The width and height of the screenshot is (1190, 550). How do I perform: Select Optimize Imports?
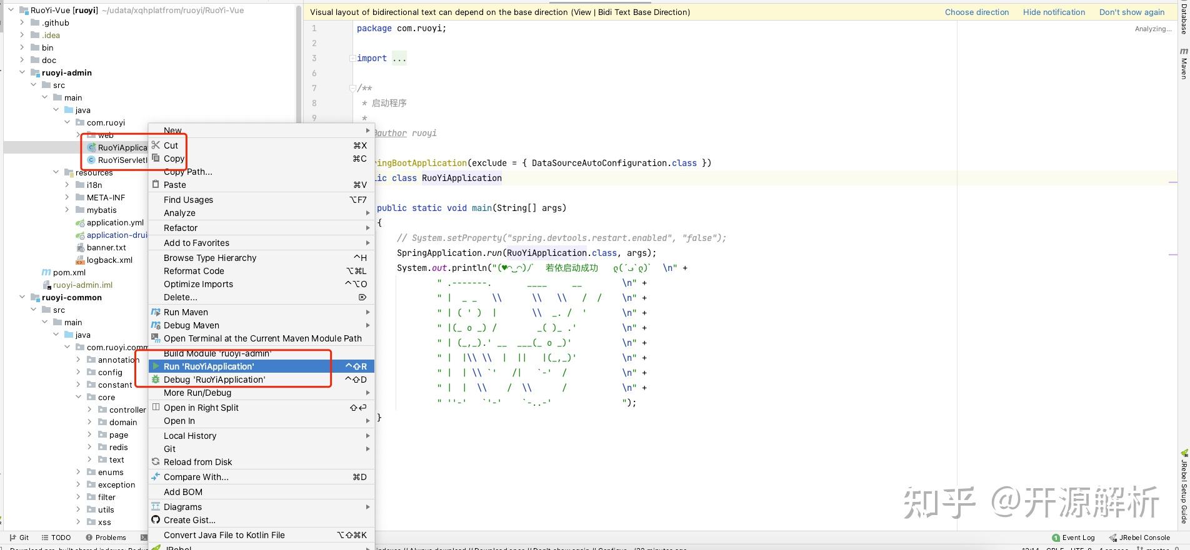tap(261, 284)
